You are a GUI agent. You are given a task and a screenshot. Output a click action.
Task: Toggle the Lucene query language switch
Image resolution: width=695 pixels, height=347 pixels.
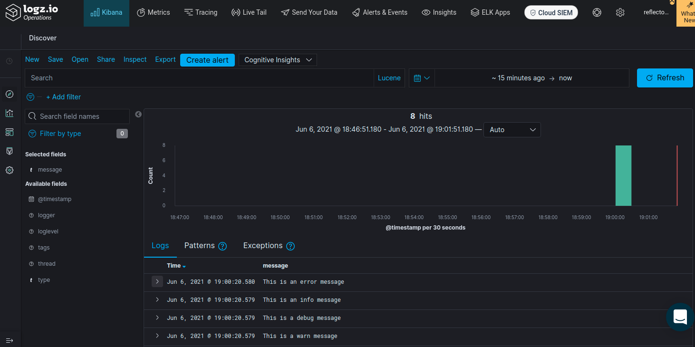(389, 78)
